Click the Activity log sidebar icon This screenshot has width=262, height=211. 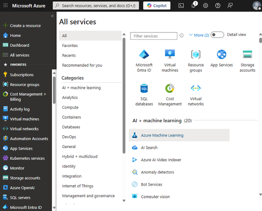click(x=5, y=109)
